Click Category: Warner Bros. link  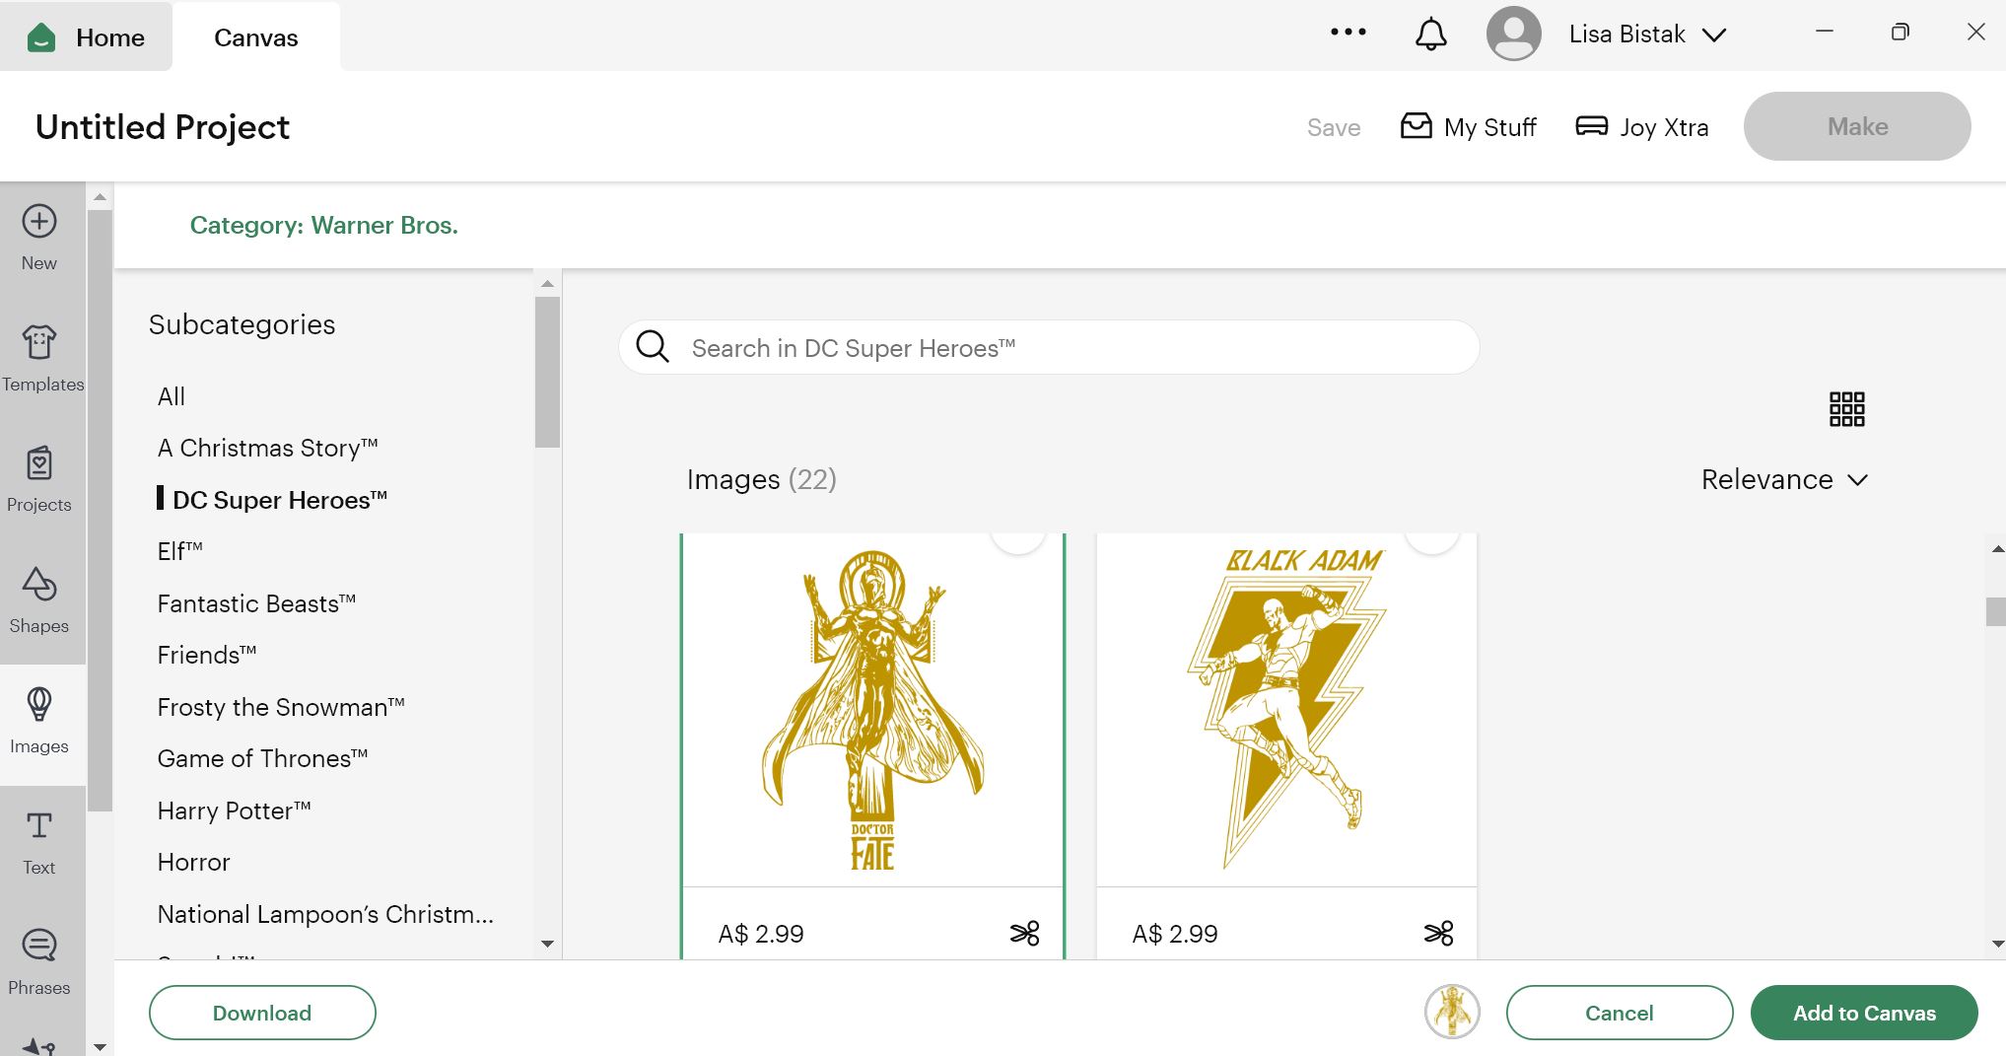tap(324, 225)
